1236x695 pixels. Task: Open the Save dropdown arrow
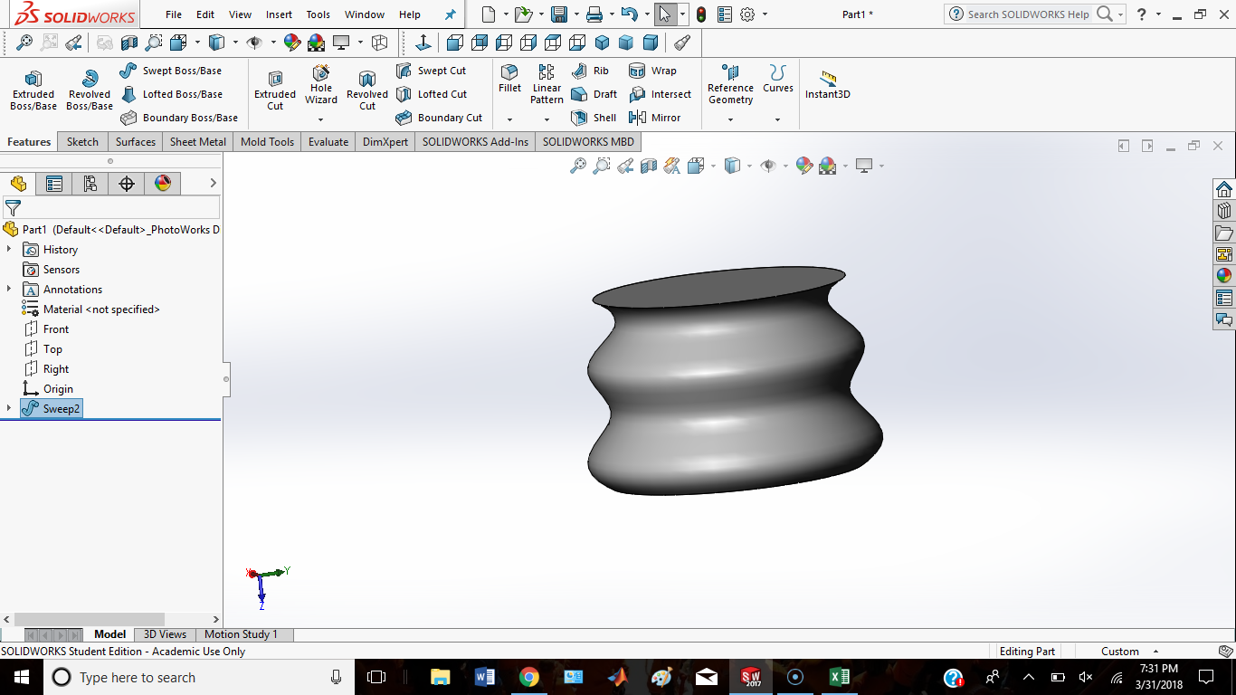click(576, 14)
